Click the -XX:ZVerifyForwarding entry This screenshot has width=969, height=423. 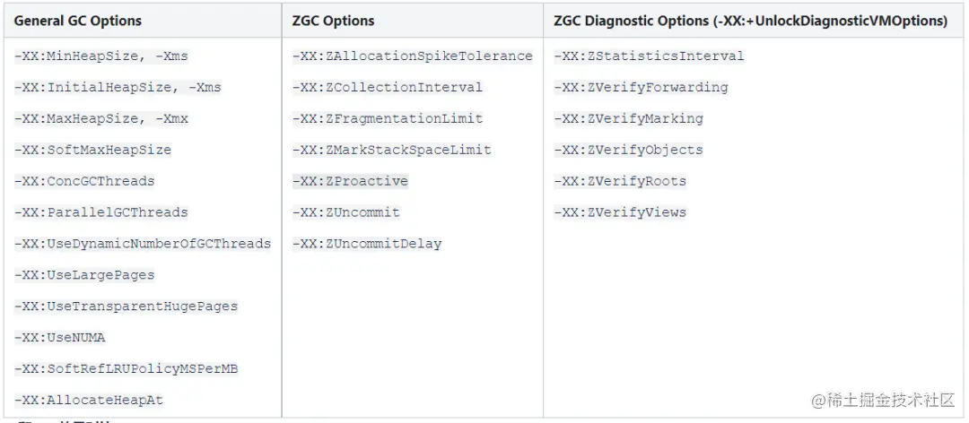coord(641,88)
